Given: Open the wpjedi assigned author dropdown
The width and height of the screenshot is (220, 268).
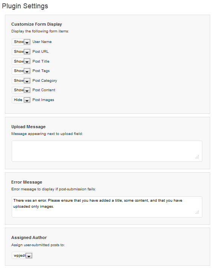Looking at the screenshot, I should 22,256.
